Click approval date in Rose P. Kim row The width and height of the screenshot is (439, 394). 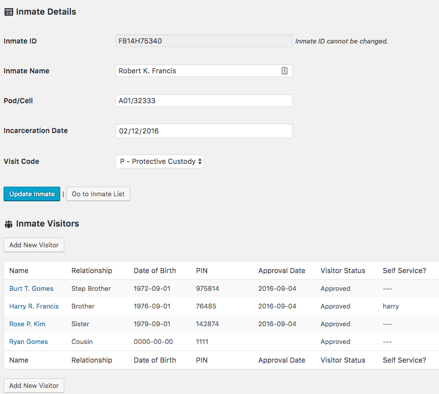pyautogui.click(x=277, y=324)
